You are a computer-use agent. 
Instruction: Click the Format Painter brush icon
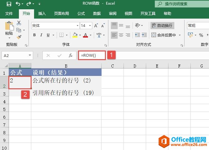19,37
